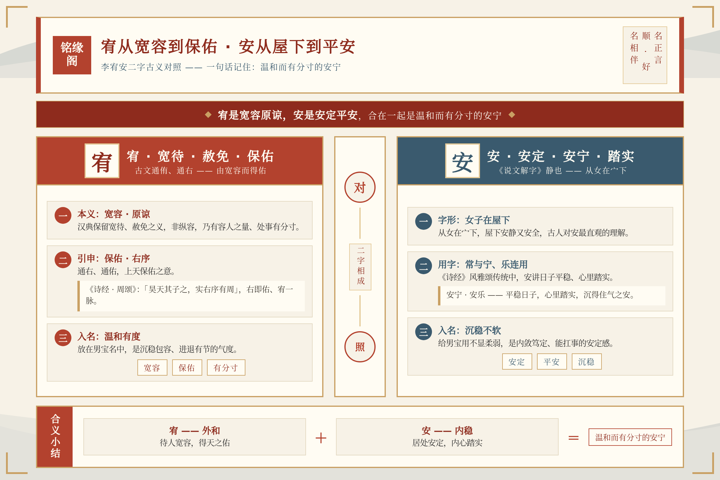Click the 保佑 tag
720x480 pixels.
coord(187,367)
